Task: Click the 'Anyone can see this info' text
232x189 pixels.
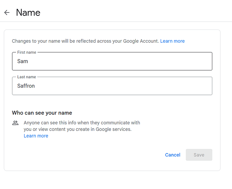Action: 82,126
